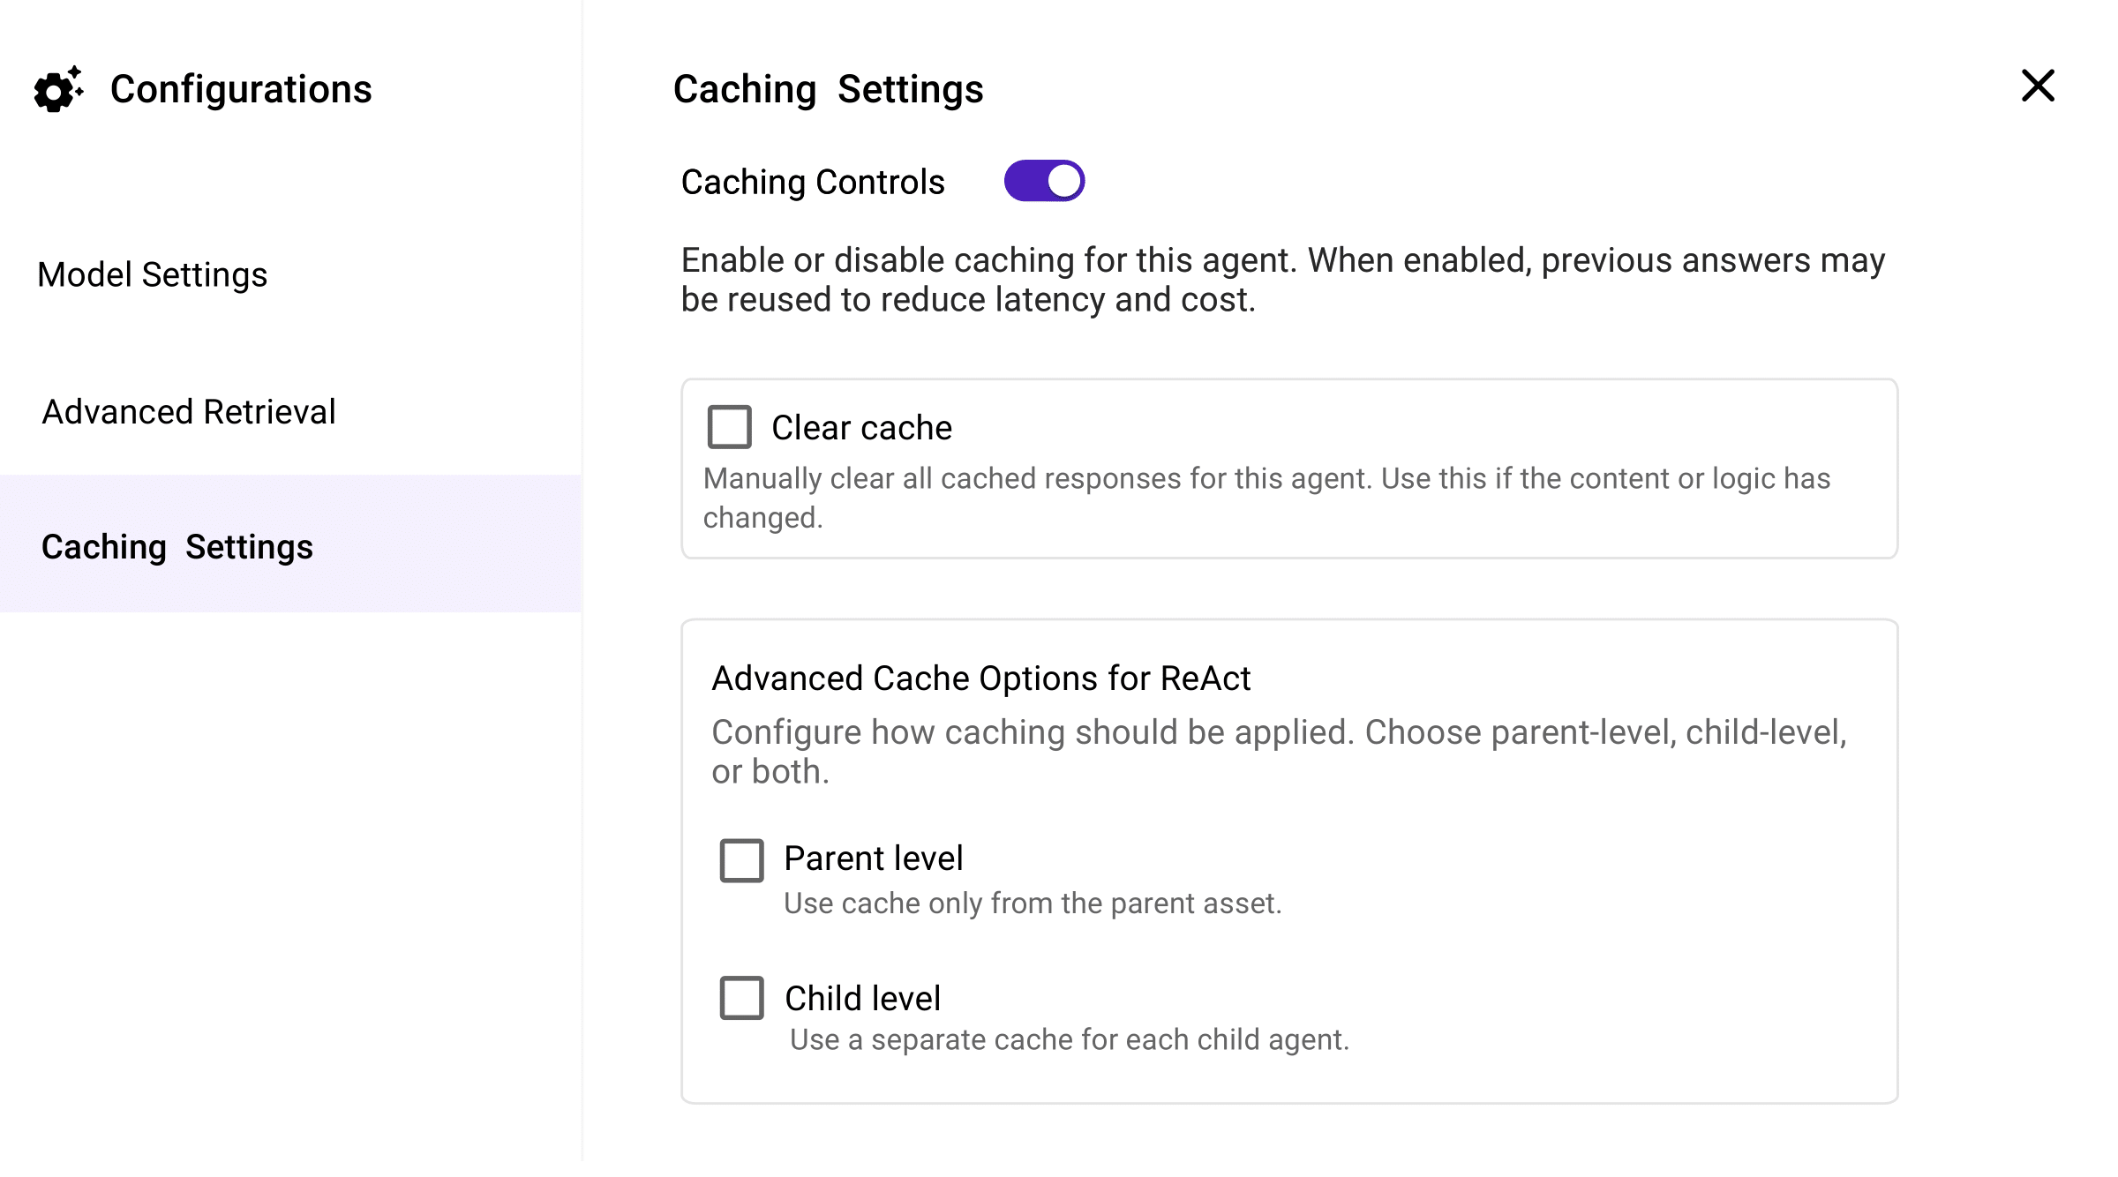2118x1177 pixels.
Task: Disable the Caching Controls toggle
Action: 1044,181
